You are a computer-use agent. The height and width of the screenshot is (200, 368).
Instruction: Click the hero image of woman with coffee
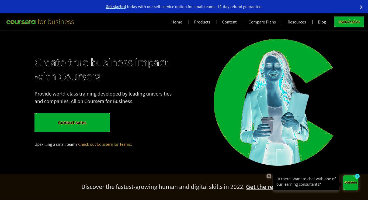(274, 103)
